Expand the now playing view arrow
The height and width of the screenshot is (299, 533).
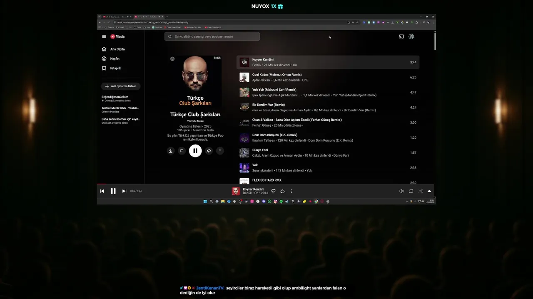point(429,191)
